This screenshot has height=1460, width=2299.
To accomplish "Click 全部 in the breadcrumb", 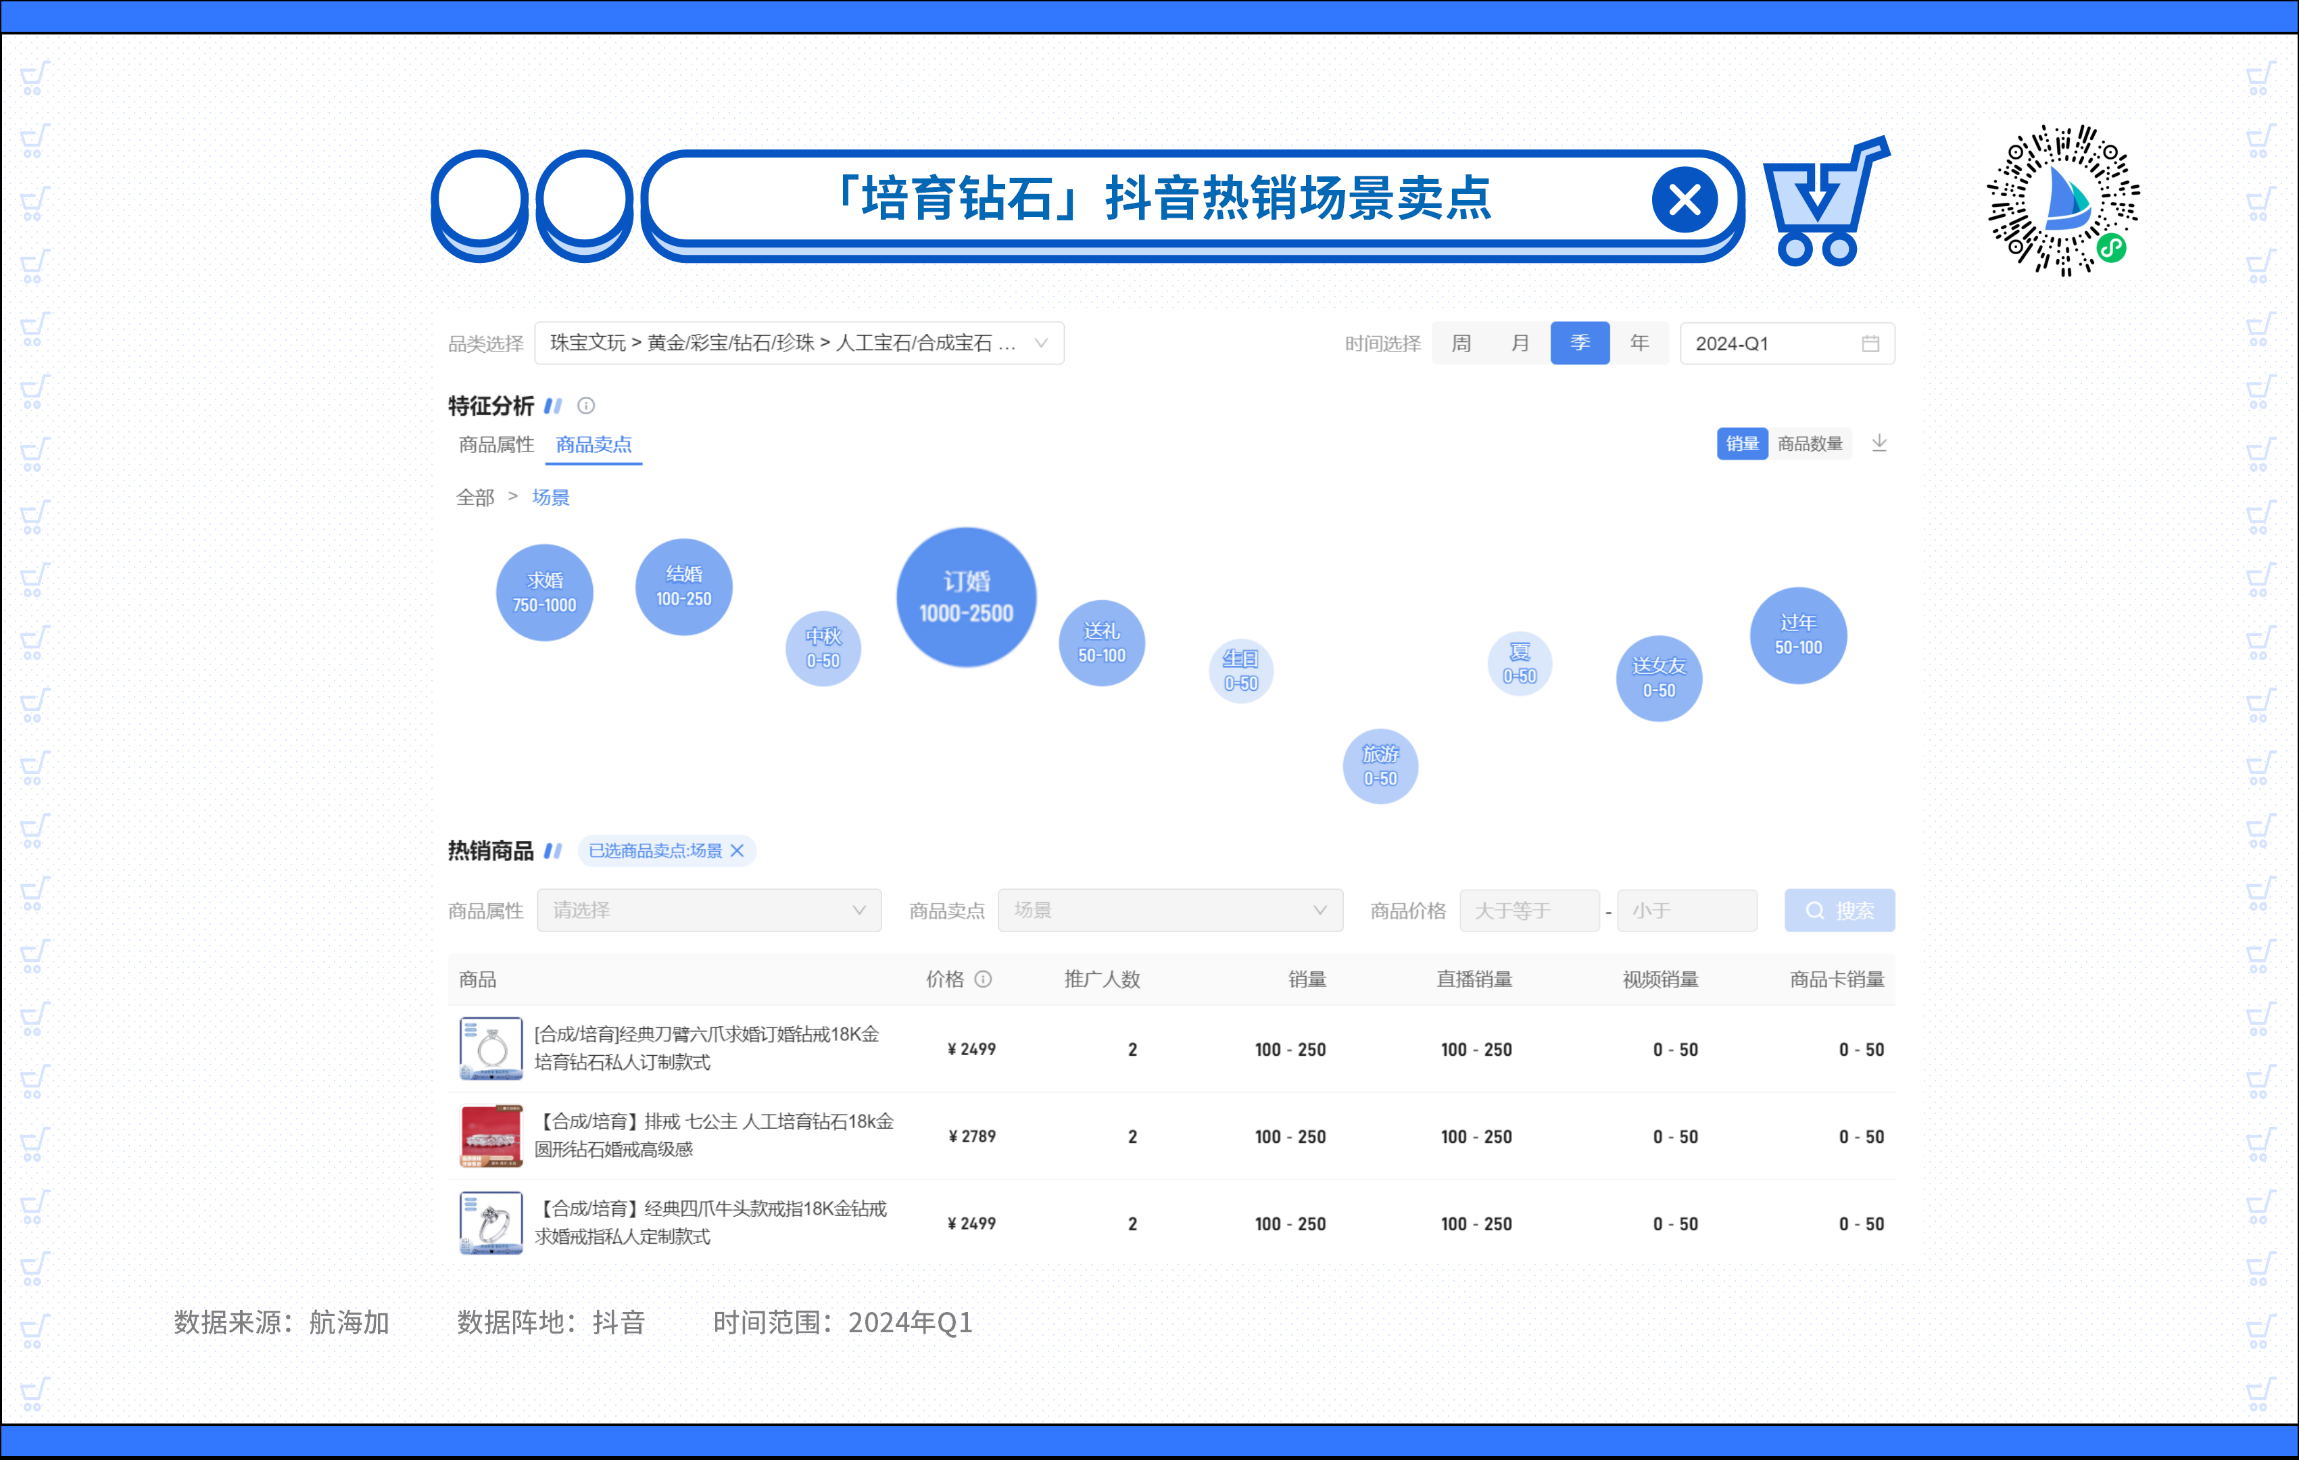I will [475, 497].
